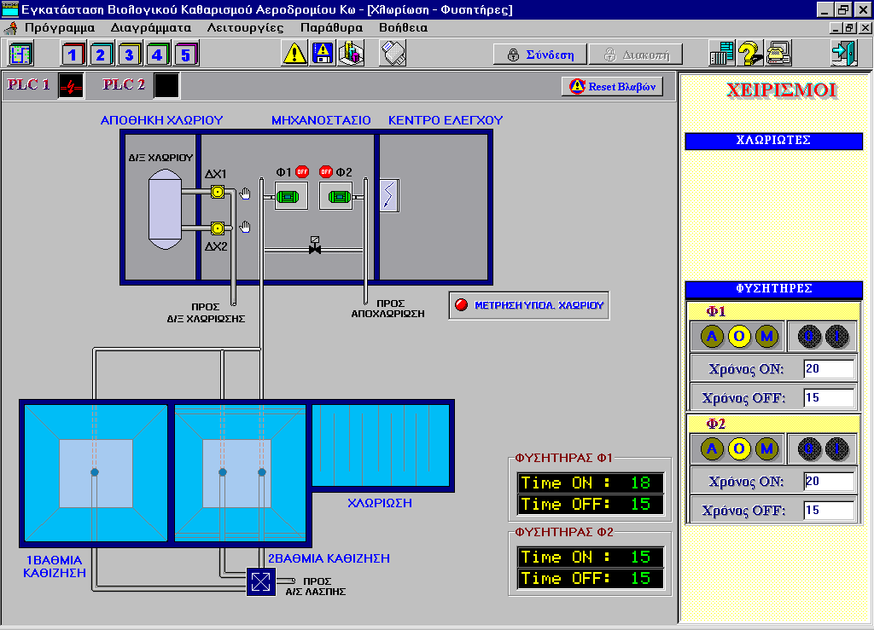Image resolution: width=874 pixels, height=630 pixels.
Task: Click the ΜΕΤΡΗΣΗ ΥΠΟΛ. ΧΛΩΡΙΟΥ button
Action: (529, 305)
